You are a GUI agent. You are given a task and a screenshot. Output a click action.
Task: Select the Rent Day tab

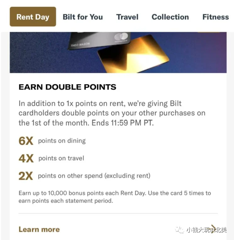33,16
